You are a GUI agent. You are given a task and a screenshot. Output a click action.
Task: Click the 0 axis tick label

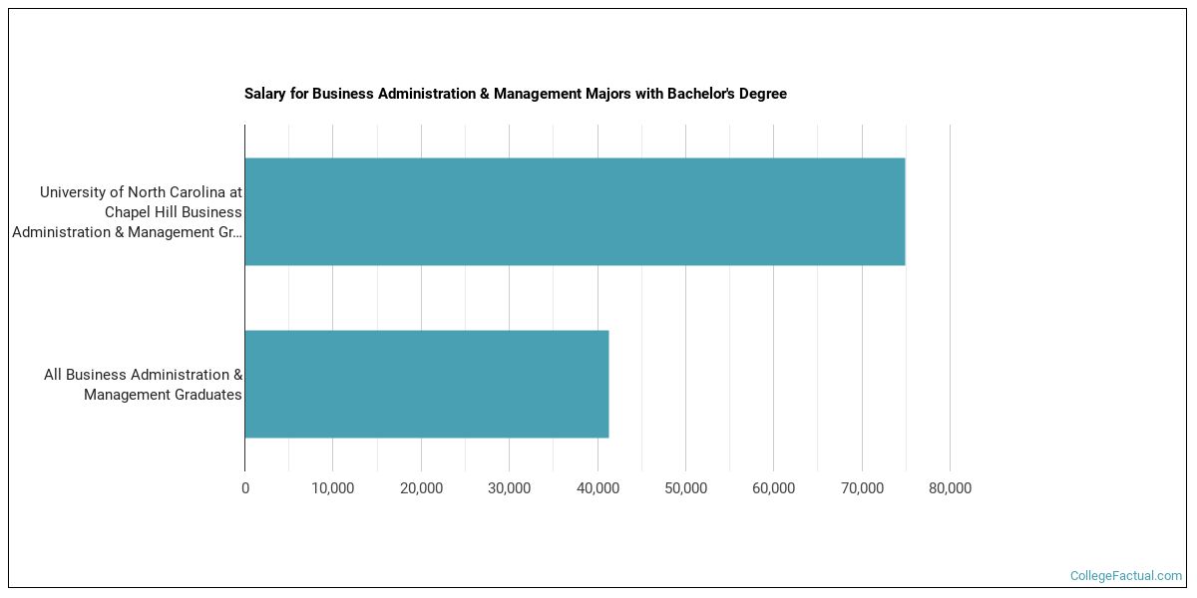click(x=245, y=488)
